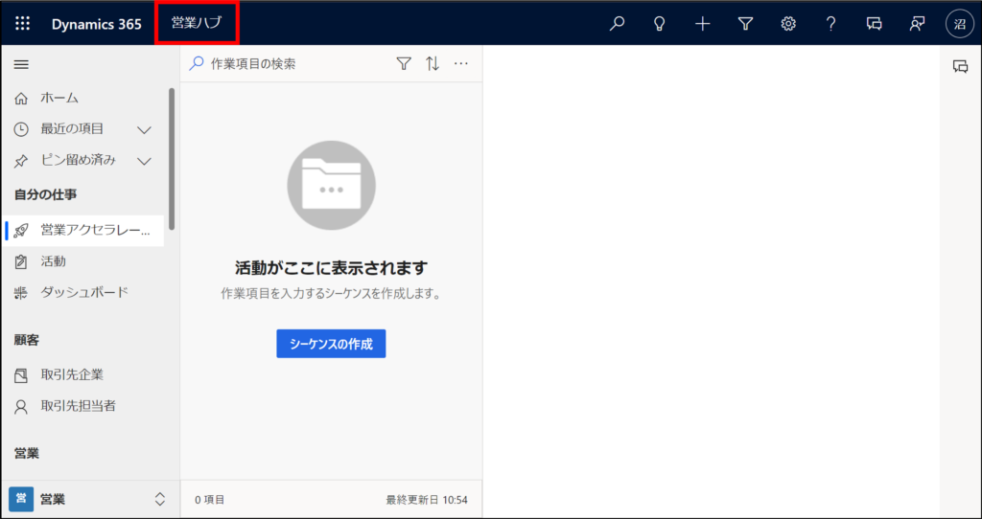Click the 最近の項目 clock icon
The width and height of the screenshot is (982, 519).
(x=21, y=129)
